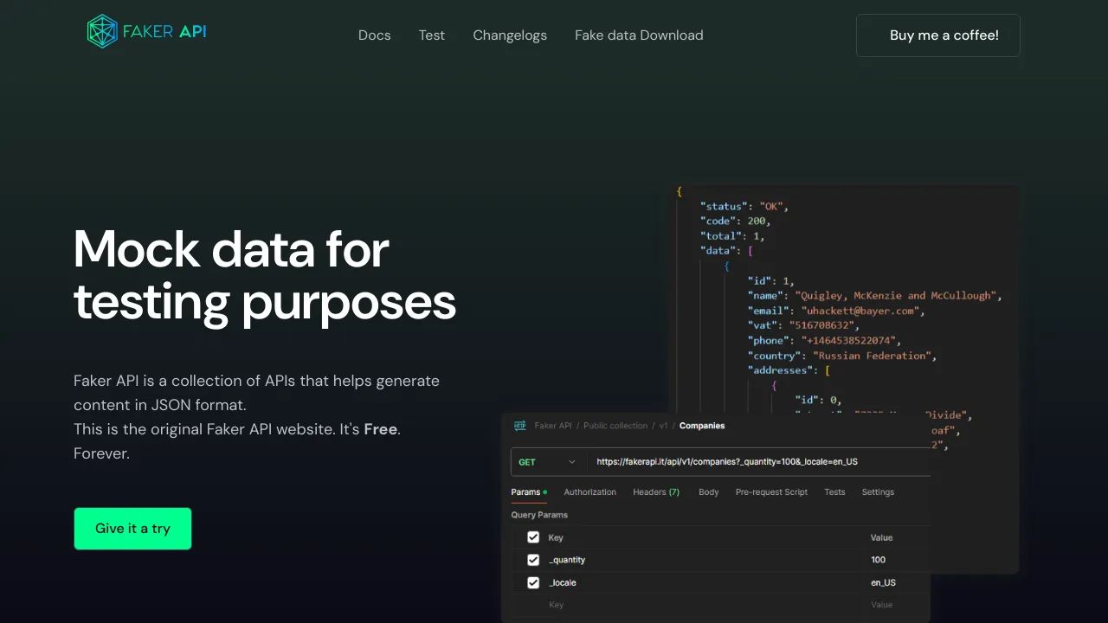This screenshot has height=623, width=1108.
Task: Open the Docs page
Action: pos(374,35)
